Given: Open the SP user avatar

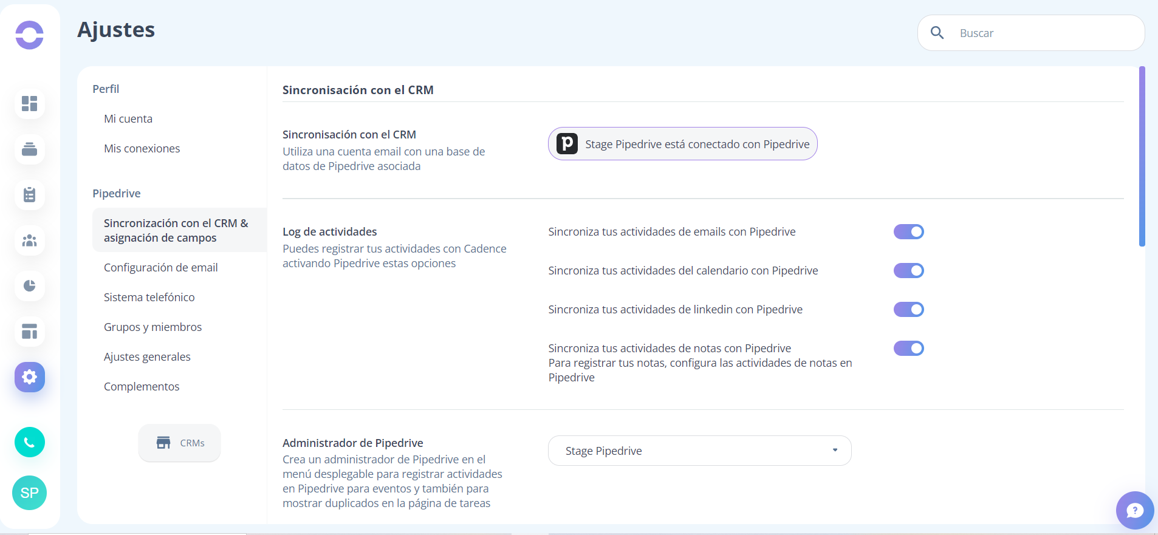Looking at the screenshot, I should pyautogui.click(x=29, y=492).
